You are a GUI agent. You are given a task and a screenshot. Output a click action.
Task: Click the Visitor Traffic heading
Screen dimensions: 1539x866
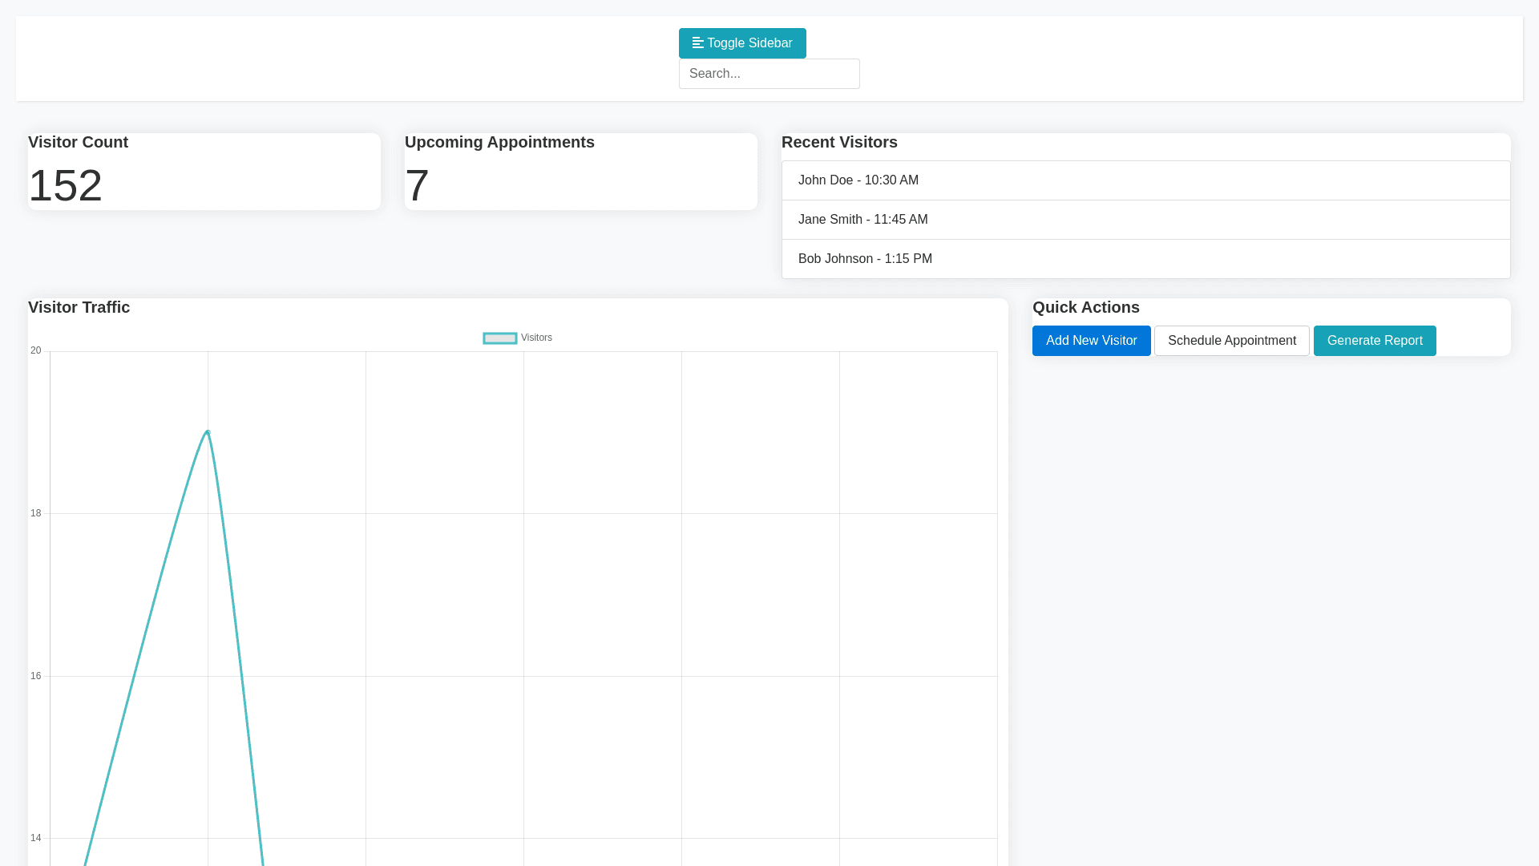coord(79,308)
